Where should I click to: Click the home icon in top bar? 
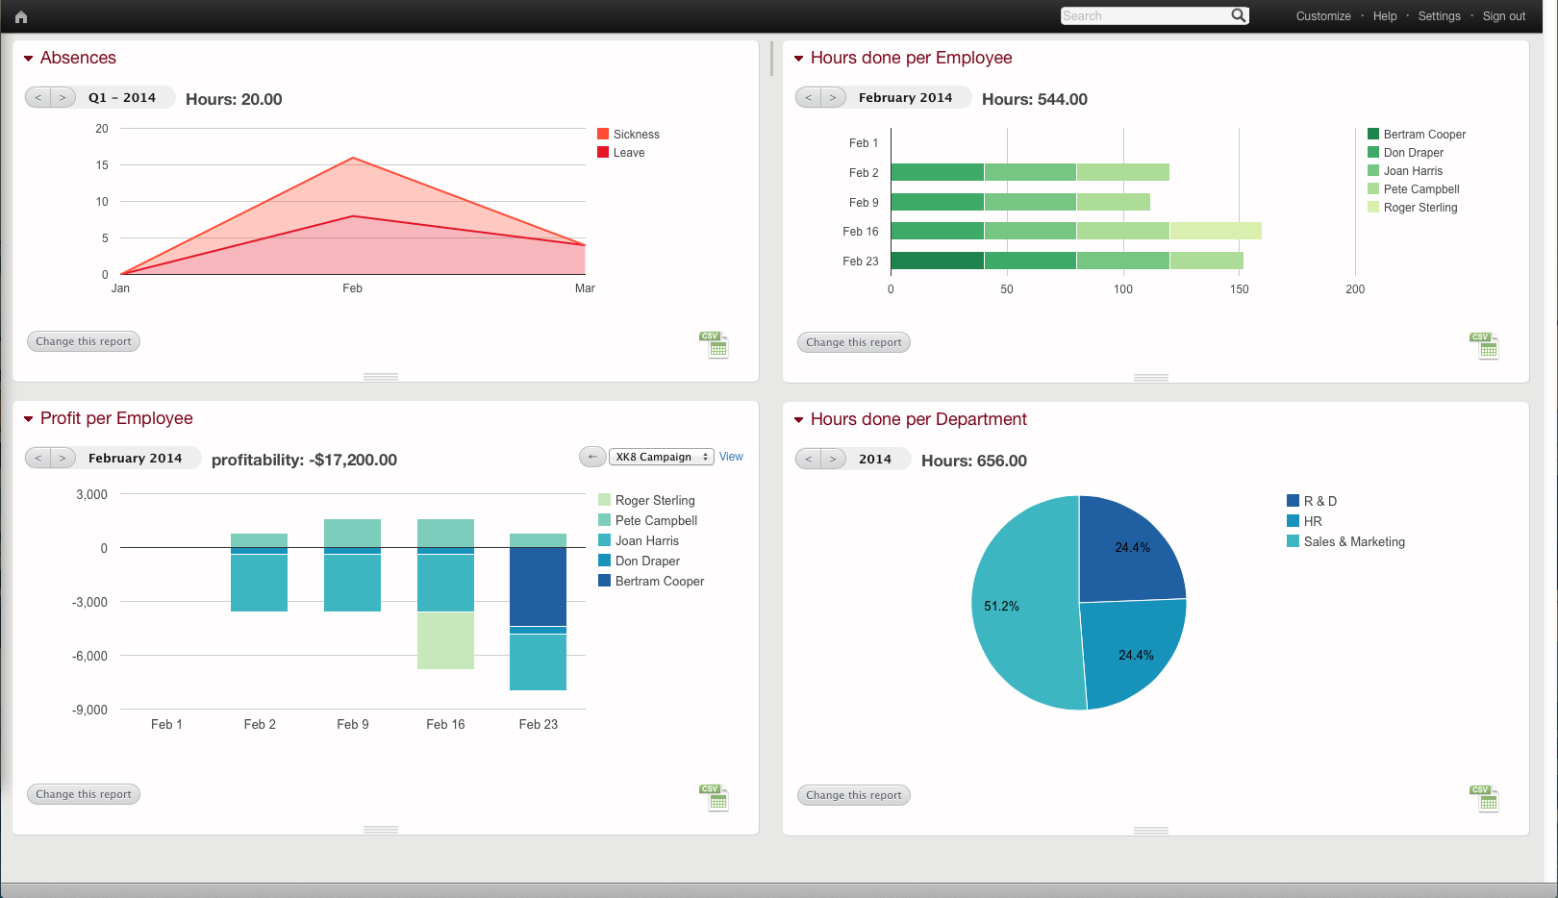21,16
